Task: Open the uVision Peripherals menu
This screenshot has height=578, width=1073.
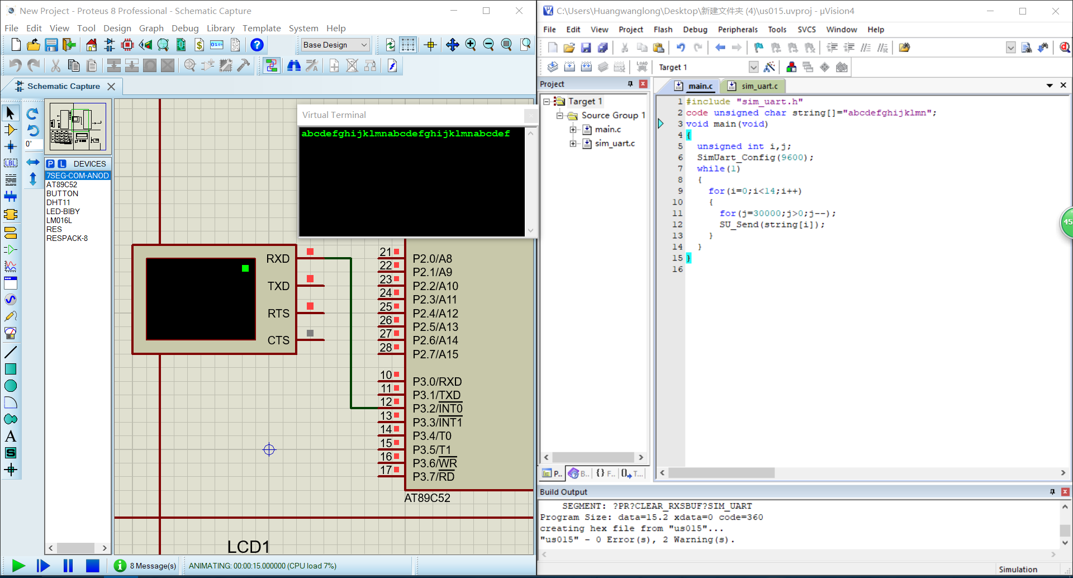Action: point(738,30)
